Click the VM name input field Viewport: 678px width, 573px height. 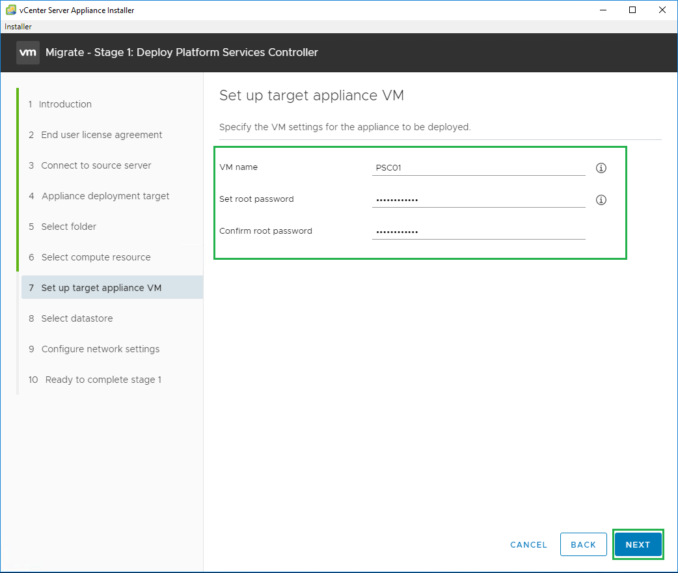click(x=478, y=168)
